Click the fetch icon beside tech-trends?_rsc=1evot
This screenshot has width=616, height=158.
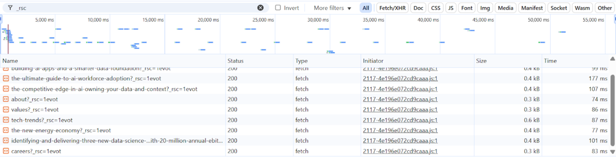6,120
